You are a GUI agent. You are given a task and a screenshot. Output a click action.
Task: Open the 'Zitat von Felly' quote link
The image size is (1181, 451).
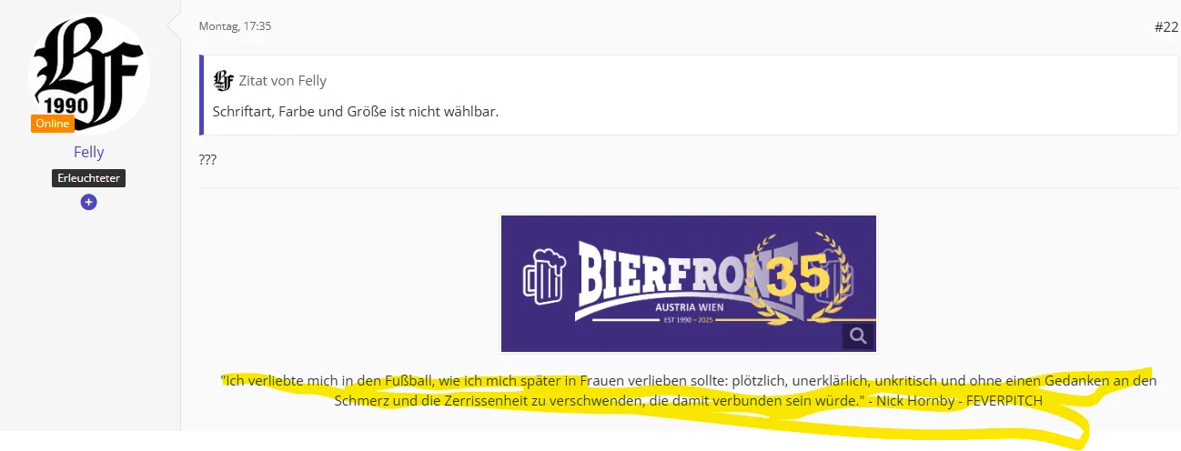tap(283, 81)
